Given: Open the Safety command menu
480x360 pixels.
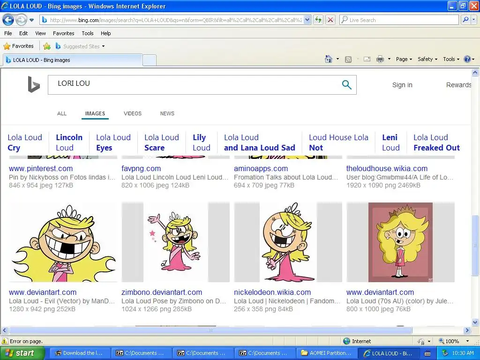Looking at the screenshot, I should [x=427, y=59].
